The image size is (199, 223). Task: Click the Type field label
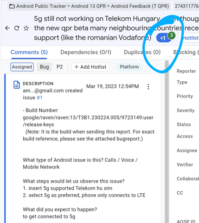pyautogui.click(x=182, y=82)
